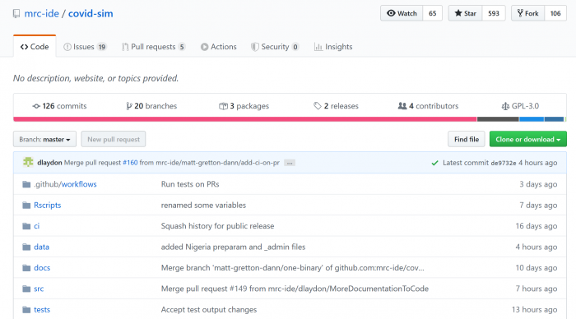View the 65 watchers count
Viewport: 576px width, 319px height.
432,13
